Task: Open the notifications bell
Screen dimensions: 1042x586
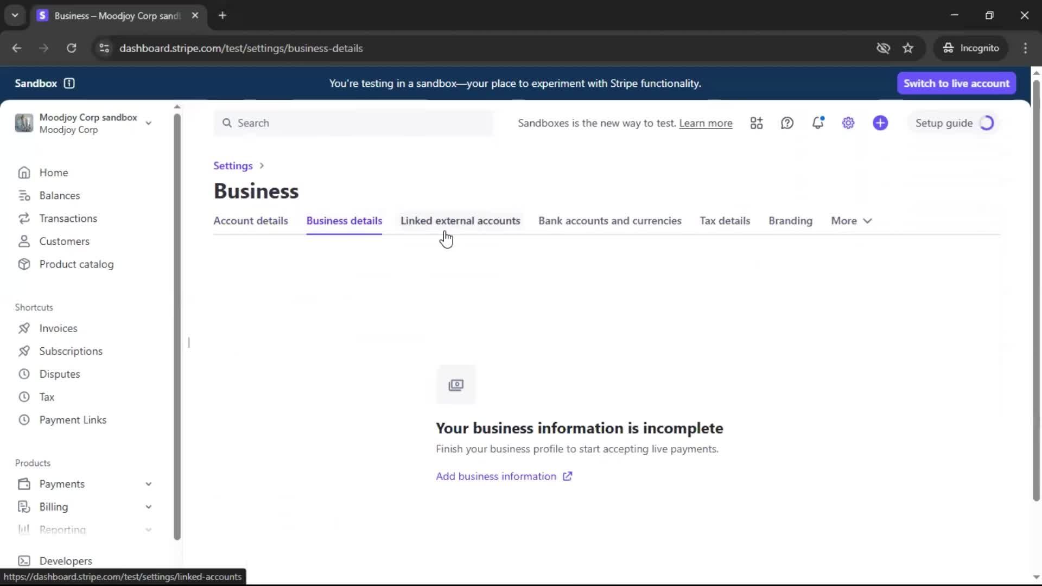Action: [818, 123]
